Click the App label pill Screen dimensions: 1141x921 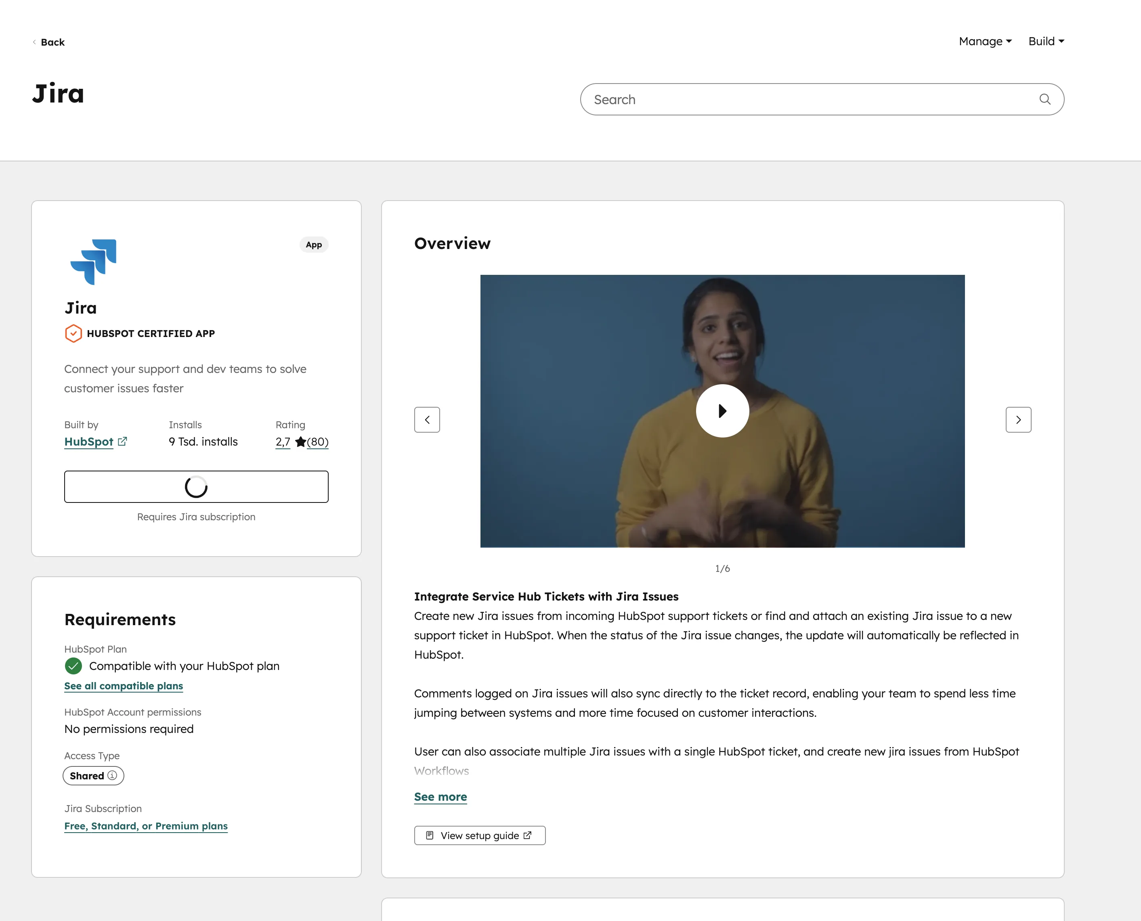pos(314,245)
